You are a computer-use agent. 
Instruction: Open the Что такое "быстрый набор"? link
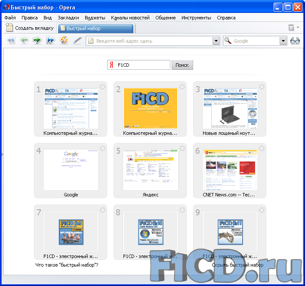pyautogui.click(x=67, y=265)
